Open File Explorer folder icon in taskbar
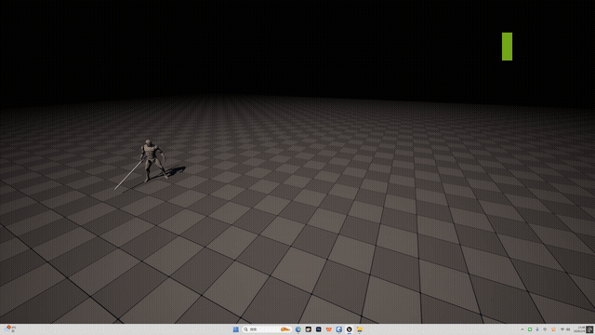This screenshot has width=595, height=335. [x=360, y=329]
